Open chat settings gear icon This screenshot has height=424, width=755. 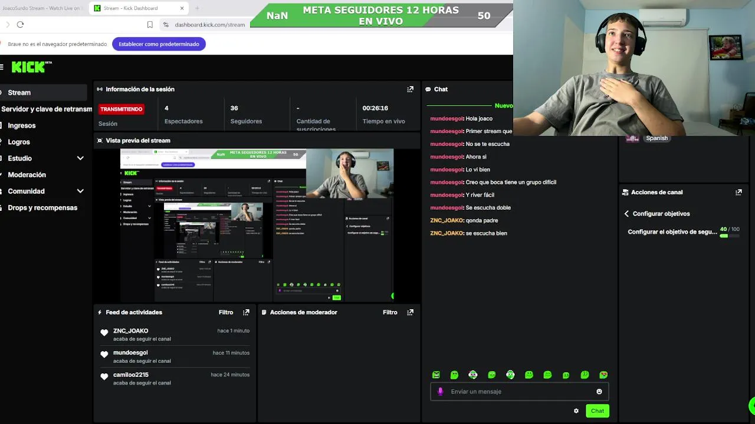click(576, 411)
